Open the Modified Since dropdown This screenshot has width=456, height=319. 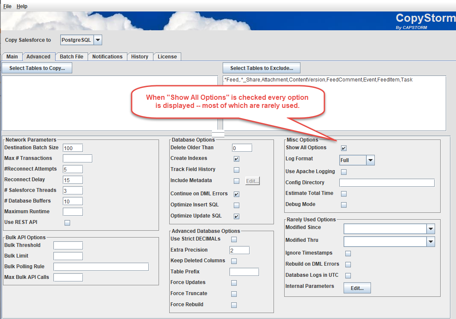[x=389, y=229]
